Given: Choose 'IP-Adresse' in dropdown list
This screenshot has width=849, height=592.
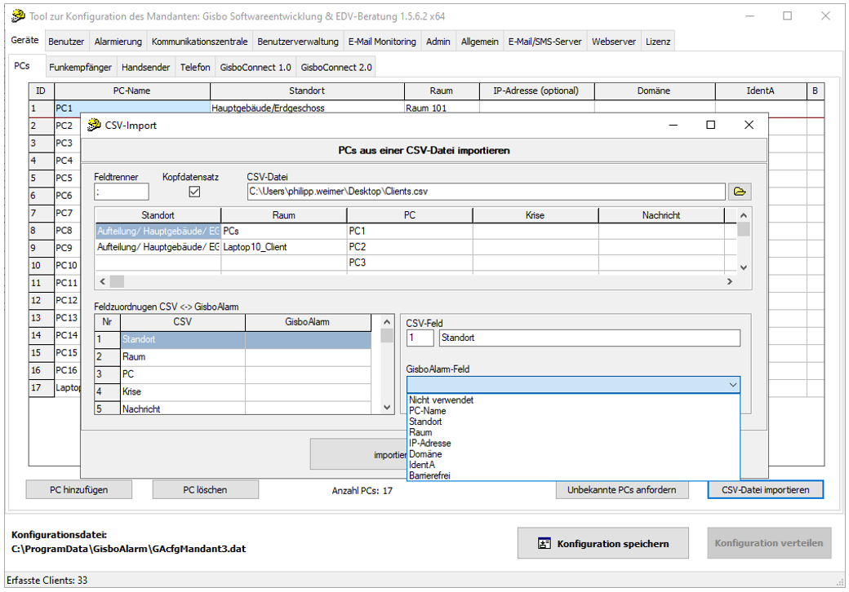Looking at the screenshot, I should pyautogui.click(x=429, y=444).
